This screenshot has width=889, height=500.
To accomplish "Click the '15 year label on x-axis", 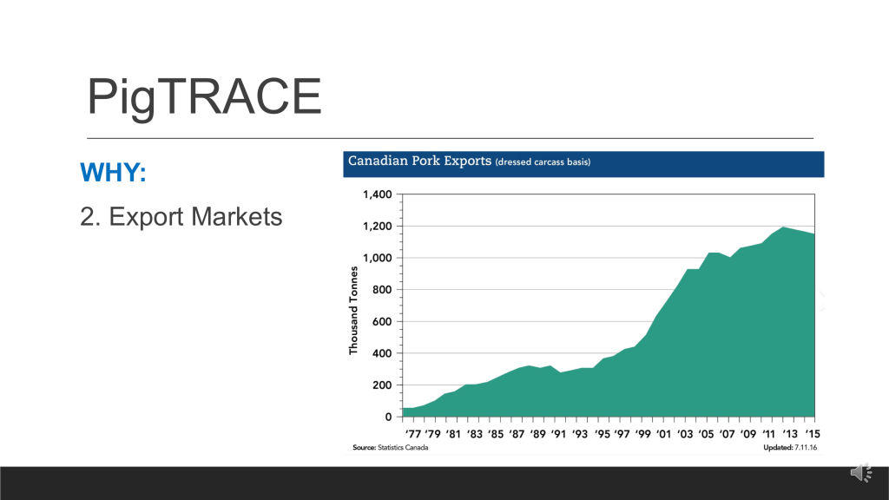I will pyautogui.click(x=811, y=432).
